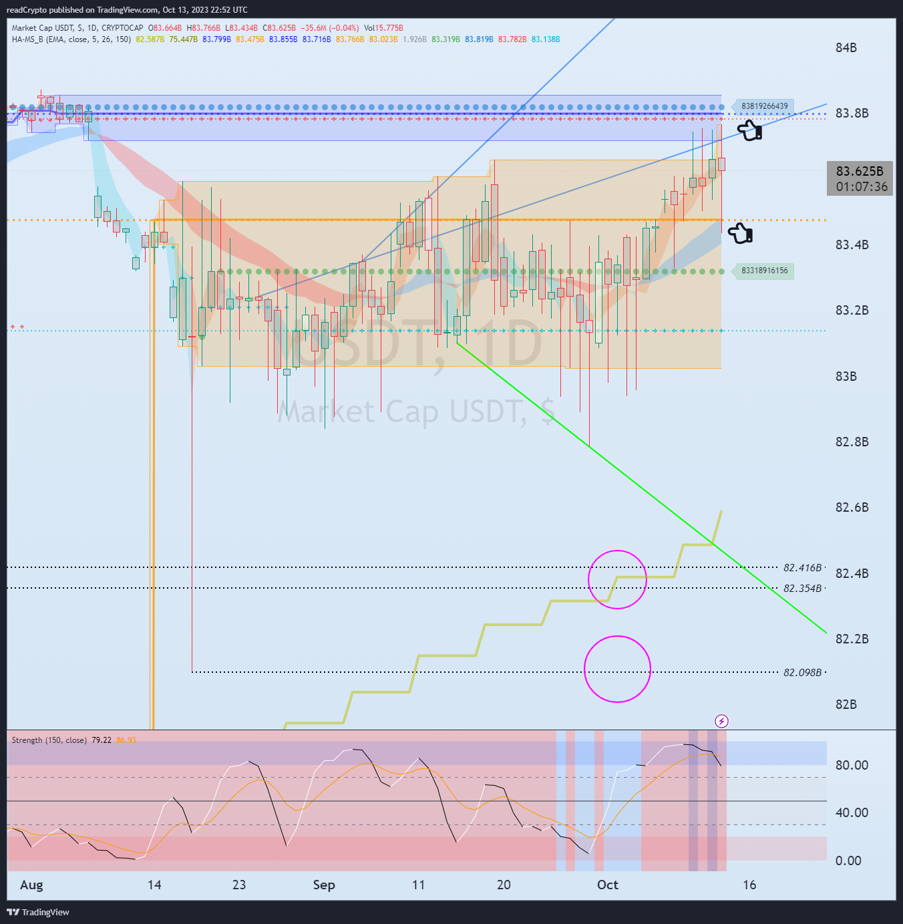Image resolution: width=903 pixels, height=924 pixels.
Task: Select the 83318916156 level label
Action: click(764, 271)
